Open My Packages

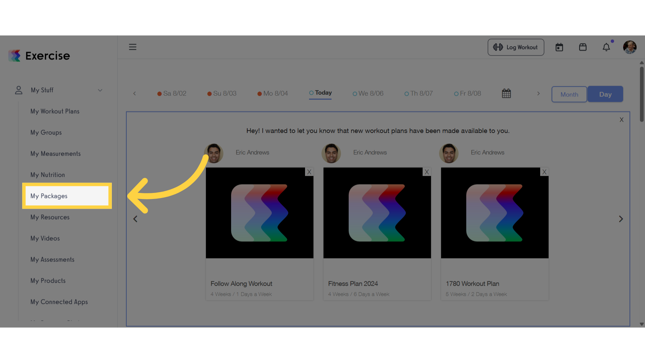[67, 196]
